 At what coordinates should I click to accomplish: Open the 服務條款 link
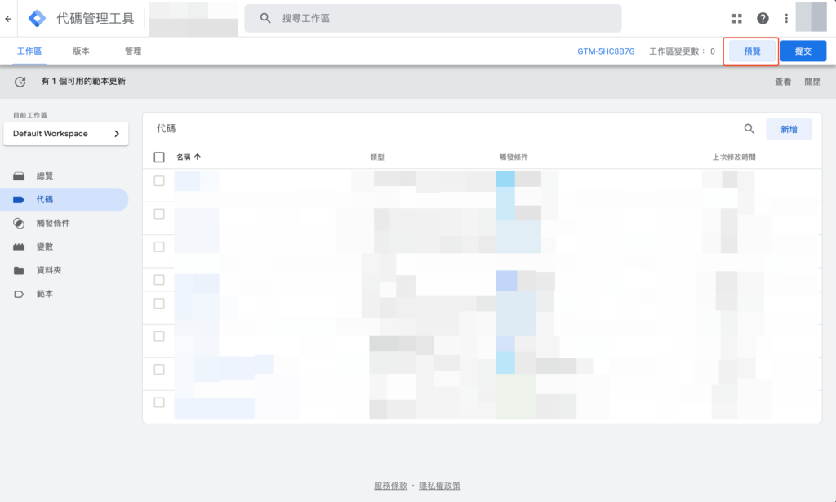click(x=390, y=486)
